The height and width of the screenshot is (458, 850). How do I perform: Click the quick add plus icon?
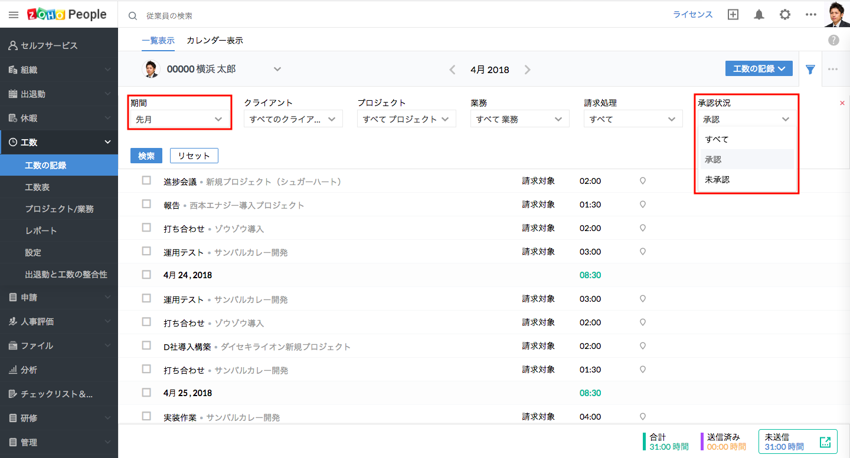click(733, 15)
